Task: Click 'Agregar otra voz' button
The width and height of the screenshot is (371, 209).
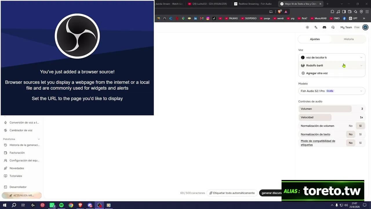Action: pyautogui.click(x=332, y=73)
